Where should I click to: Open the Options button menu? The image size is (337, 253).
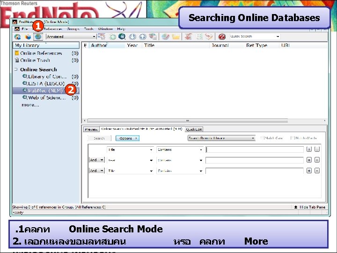(x=127, y=138)
